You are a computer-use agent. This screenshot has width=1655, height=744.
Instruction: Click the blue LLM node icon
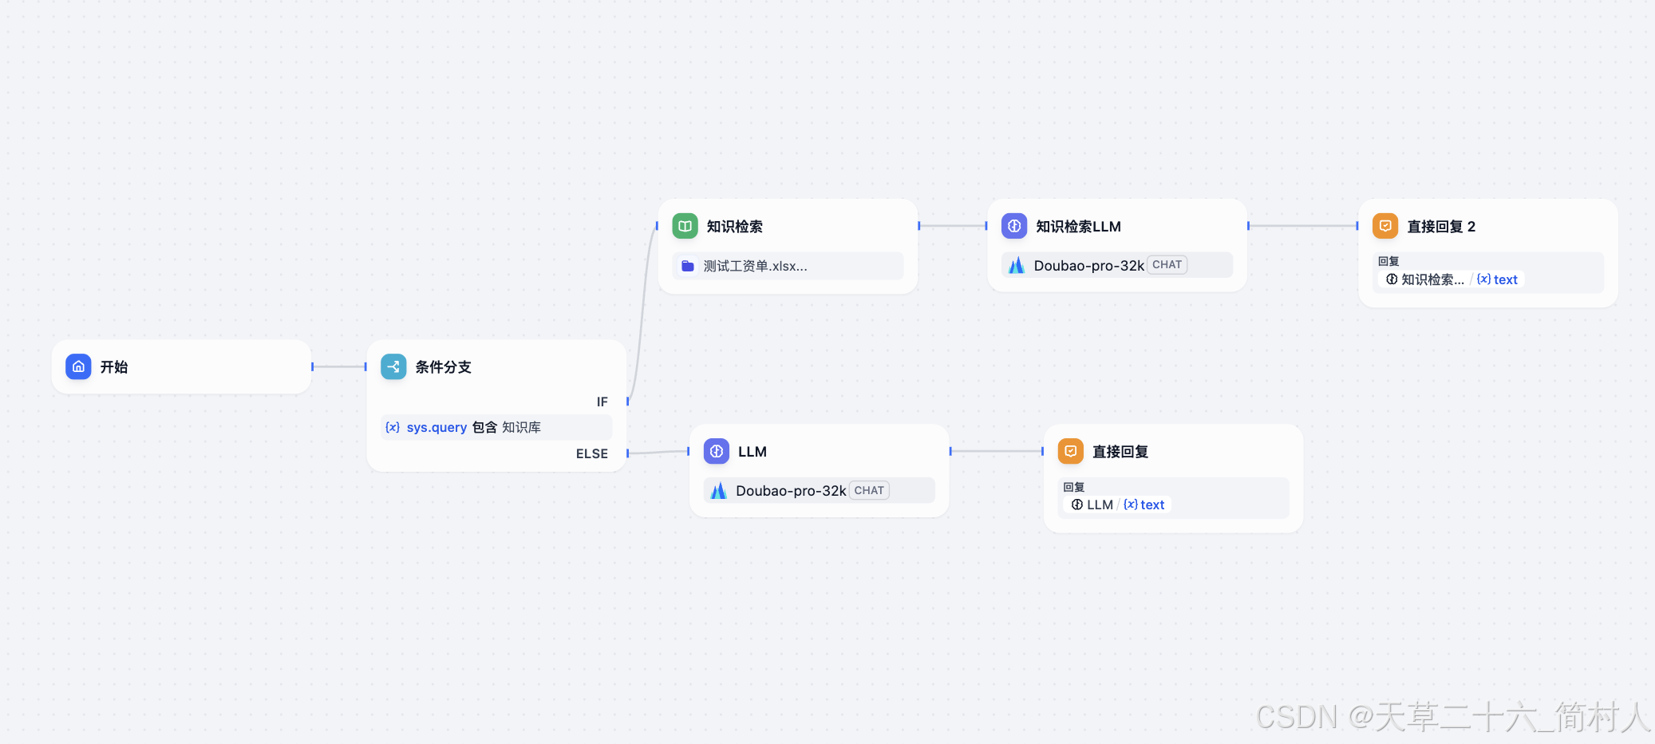[x=716, y=451]
